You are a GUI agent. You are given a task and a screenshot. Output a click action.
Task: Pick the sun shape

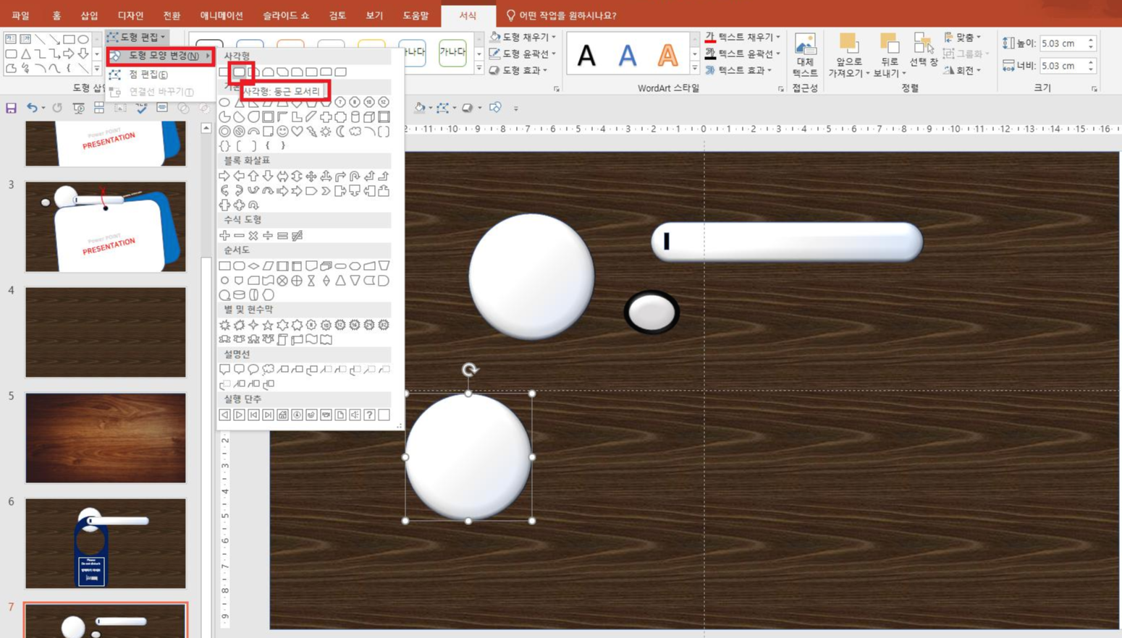(x=326, y=132)
